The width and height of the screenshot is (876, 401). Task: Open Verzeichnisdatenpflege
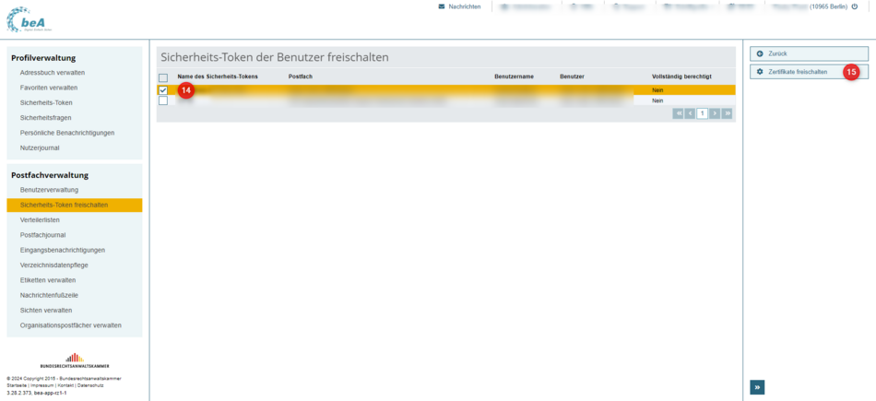(x=54, y=265)
